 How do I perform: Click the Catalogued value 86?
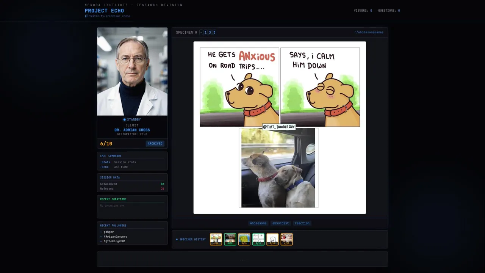pos(163,184)
